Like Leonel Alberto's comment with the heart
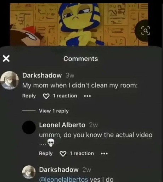The image size is (163, 182). coord(63,154)
